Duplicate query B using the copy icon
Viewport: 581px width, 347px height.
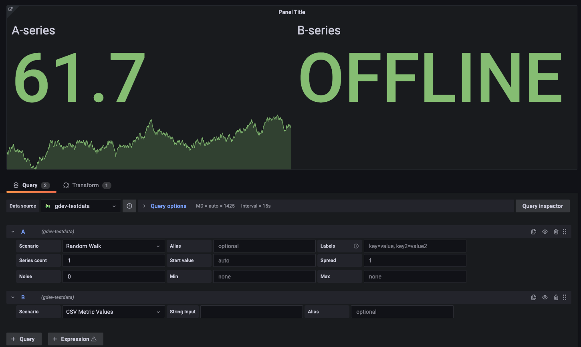(533, 297)
